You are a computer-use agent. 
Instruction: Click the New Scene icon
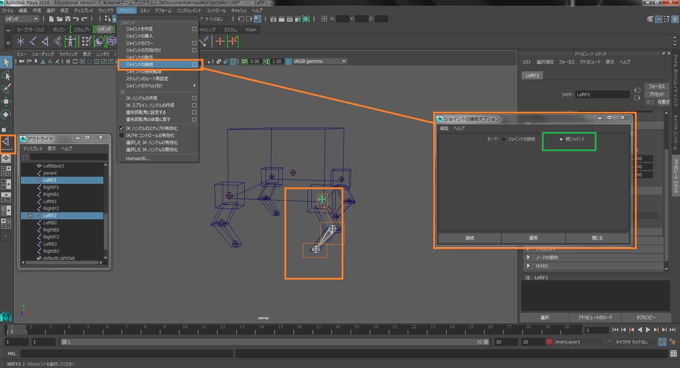click(51, 19)
